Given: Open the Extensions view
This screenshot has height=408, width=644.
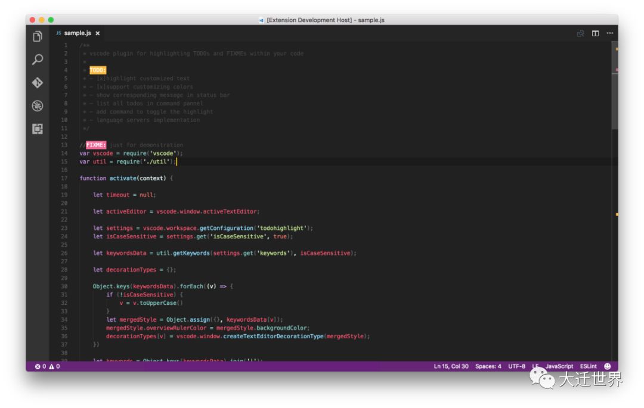Looking at the screenshot, I should point(38,129).
